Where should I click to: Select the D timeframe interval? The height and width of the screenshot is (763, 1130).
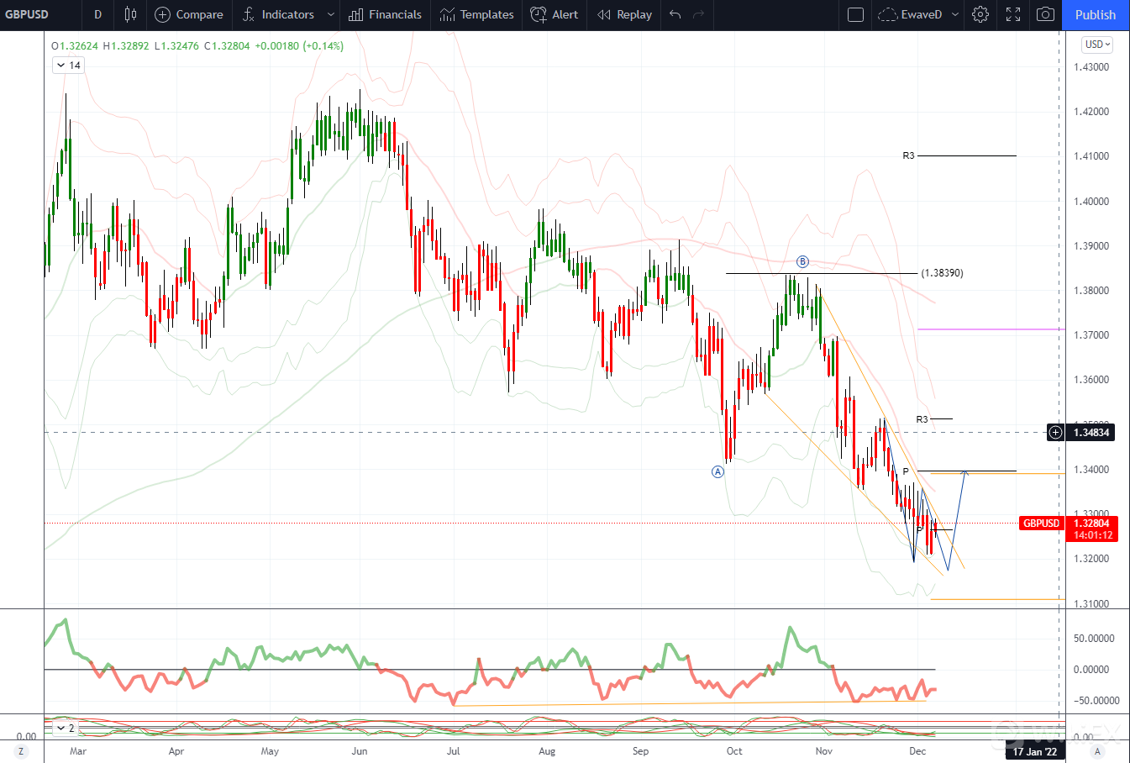pos(97,14)
